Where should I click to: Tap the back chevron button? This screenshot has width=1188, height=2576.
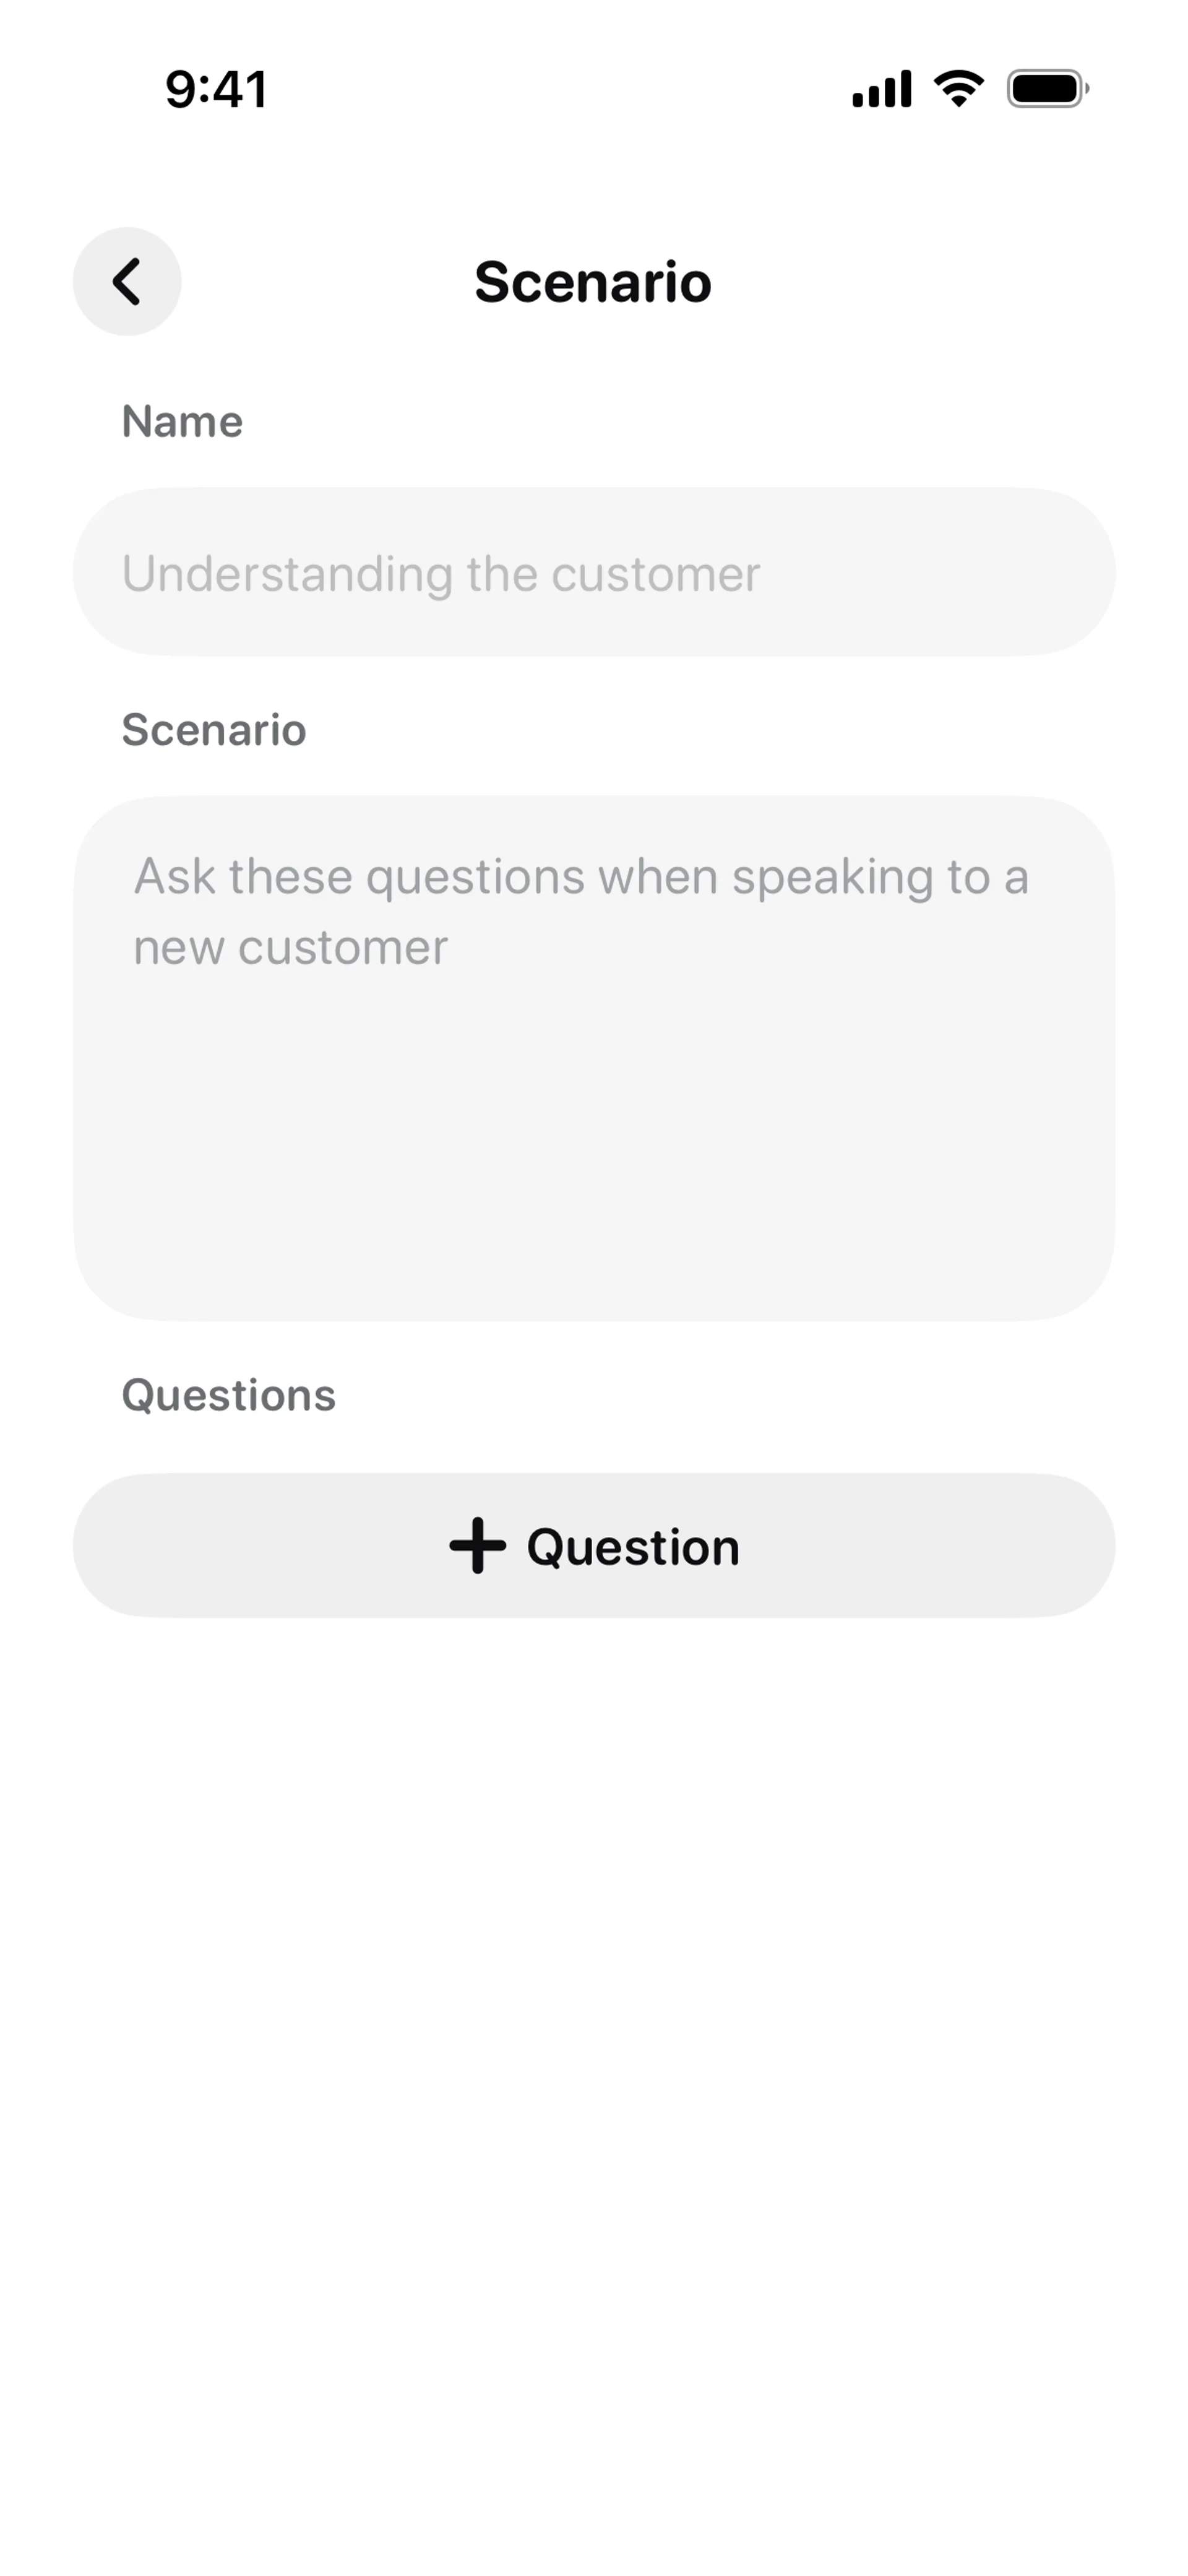coord(126,282)
